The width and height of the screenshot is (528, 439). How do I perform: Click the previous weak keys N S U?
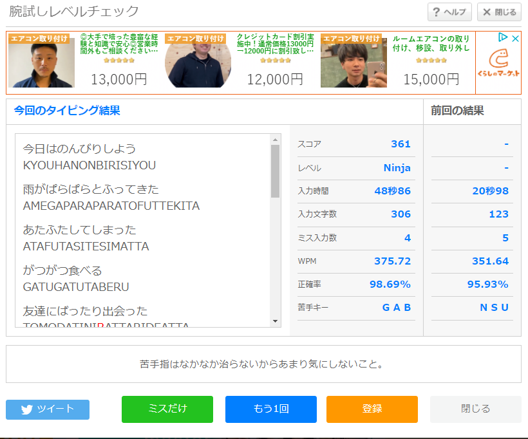(495, 308)
